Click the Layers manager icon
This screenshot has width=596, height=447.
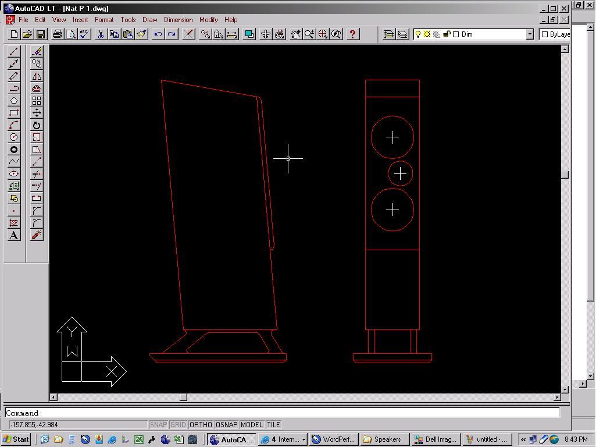(389, 34)
